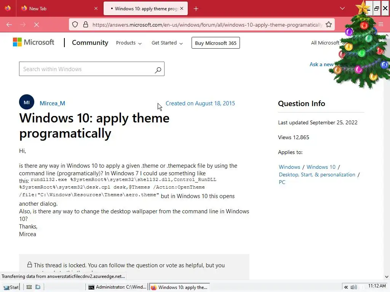This screenshot has width=390, height=292.
Task: Open Desktop, Start, & personalization link
Action: 317,175
